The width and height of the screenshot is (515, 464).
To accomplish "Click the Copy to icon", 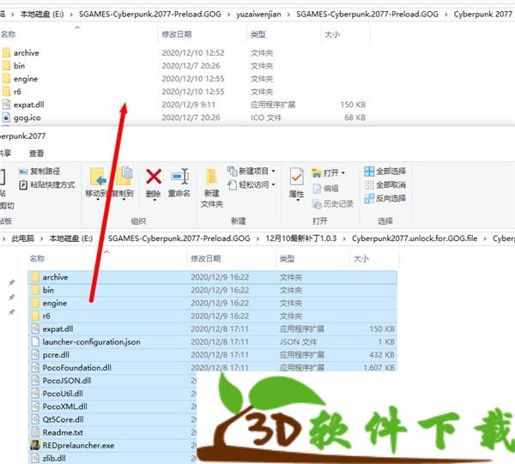I will (x=124, y=176).
